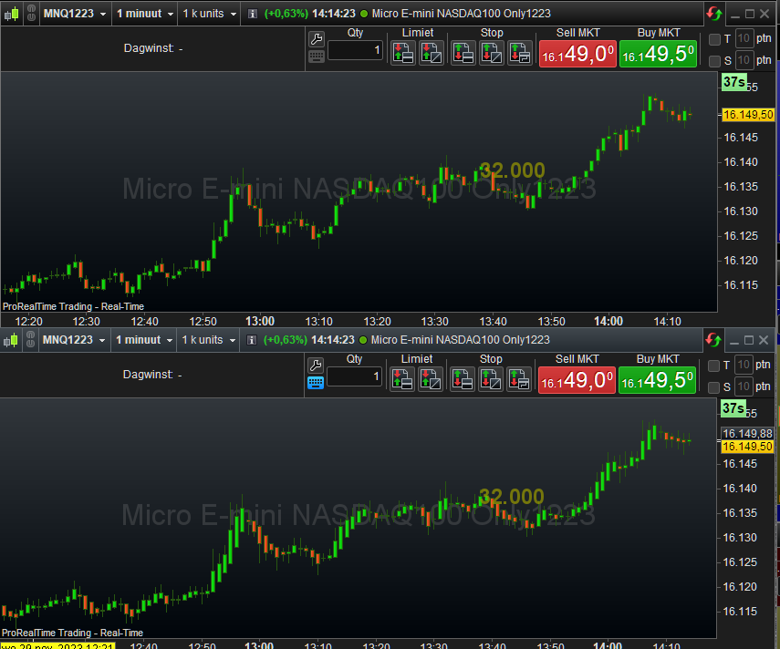Enable T checkbox in bottom window

tap(713, 366)
